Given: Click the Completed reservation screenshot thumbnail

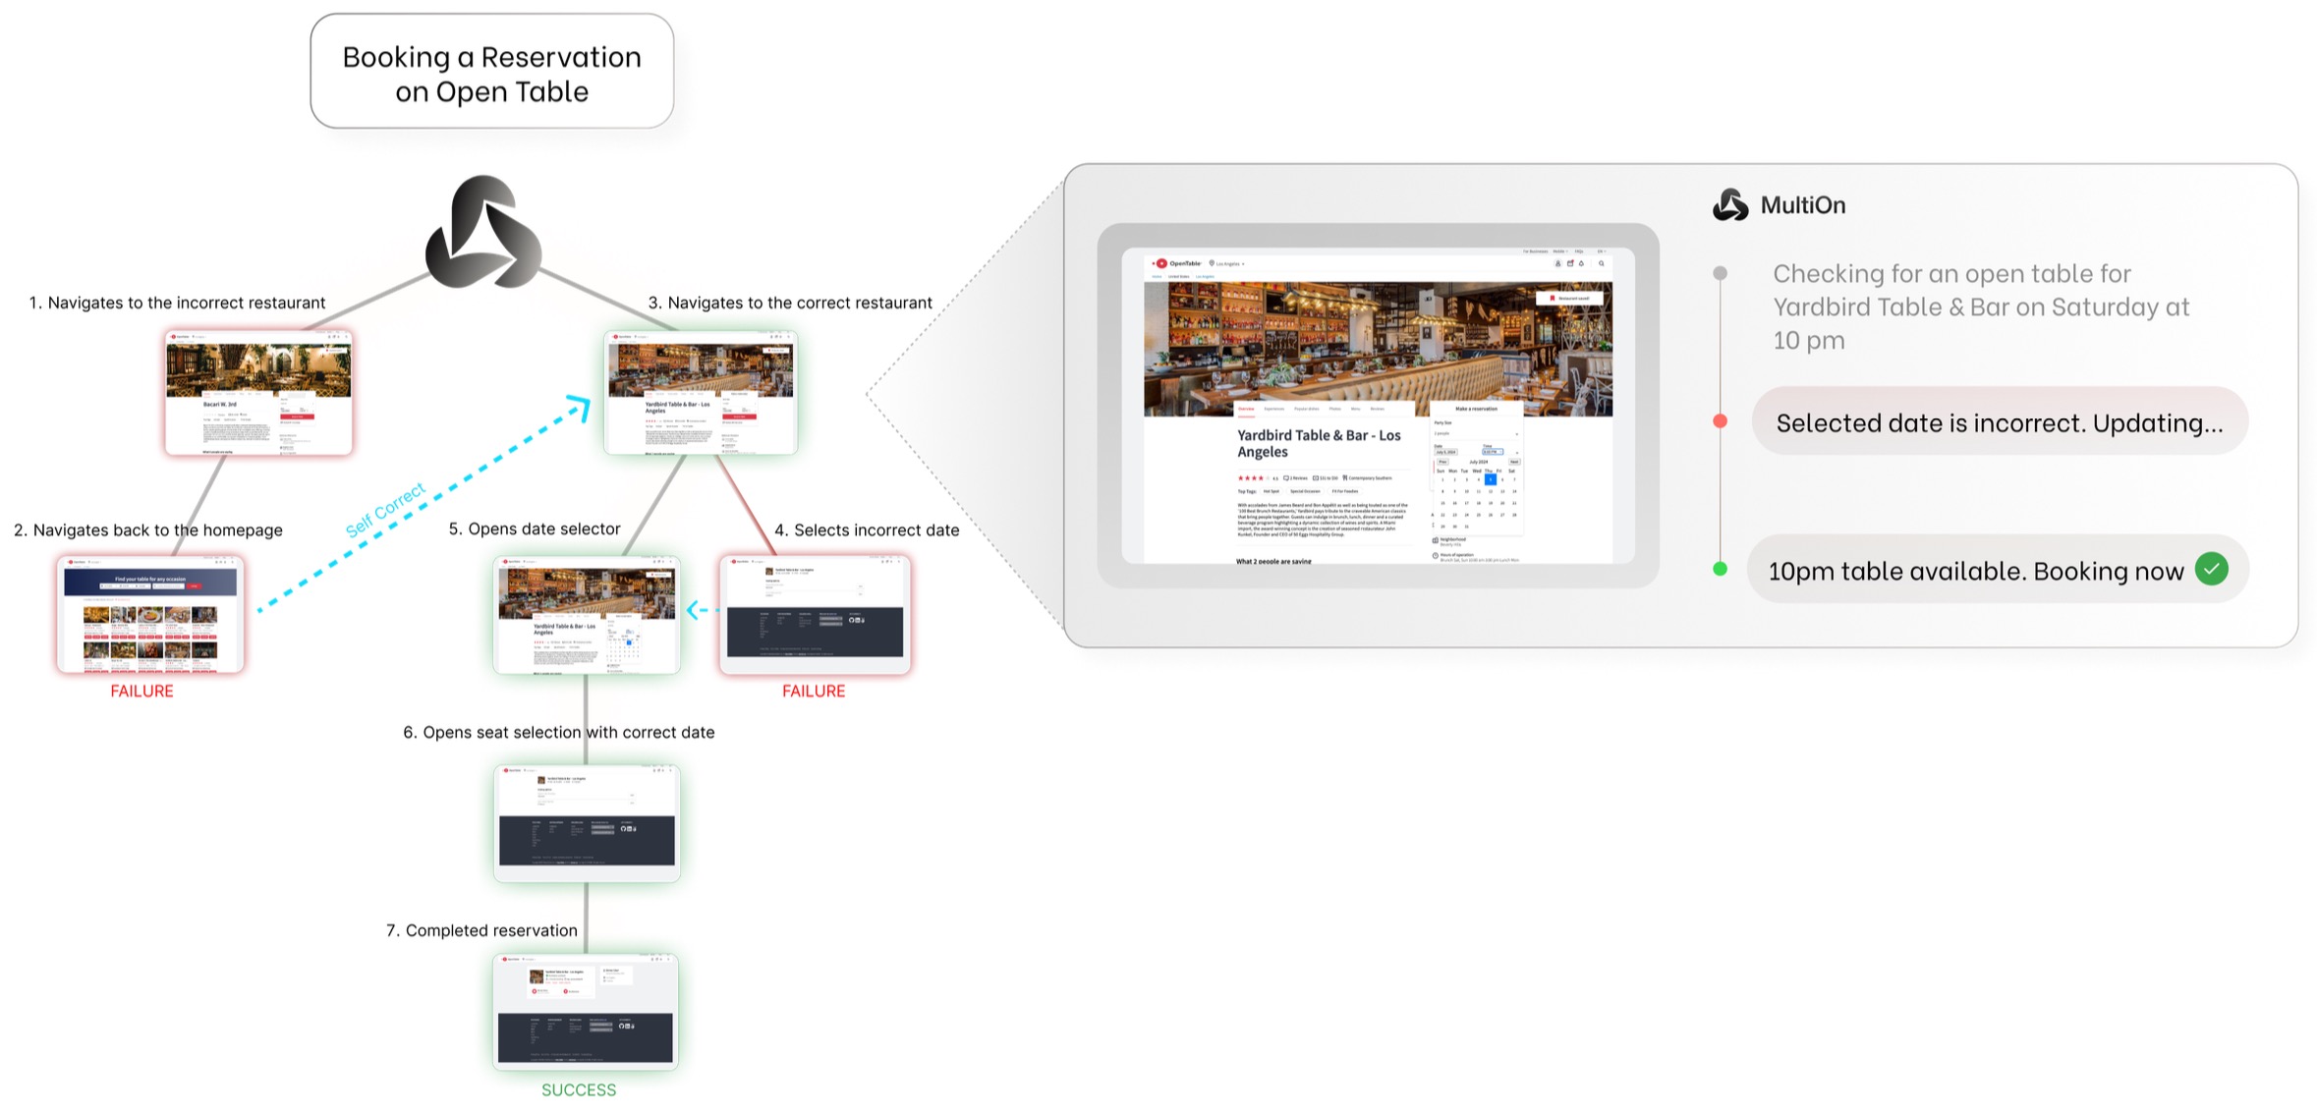Looking at the screenshot, I should [x=586, y=1011].
